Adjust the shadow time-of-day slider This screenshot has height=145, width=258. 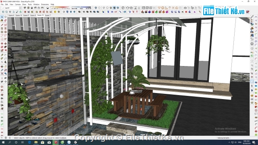point(81,8)
